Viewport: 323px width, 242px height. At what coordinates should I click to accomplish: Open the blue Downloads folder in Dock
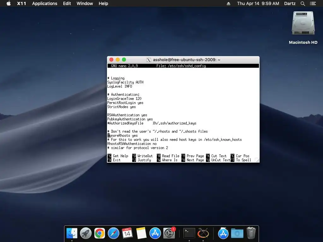[237, 233]
